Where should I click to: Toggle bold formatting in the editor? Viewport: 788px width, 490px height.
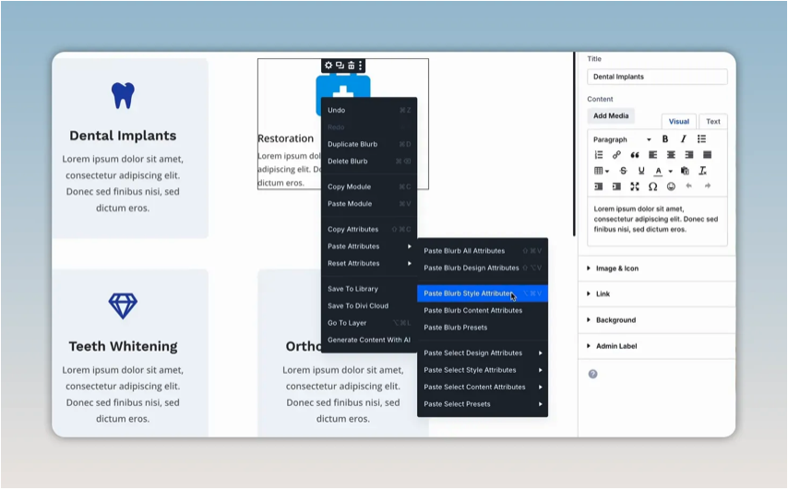coord(665,139)
